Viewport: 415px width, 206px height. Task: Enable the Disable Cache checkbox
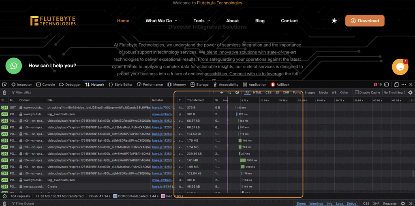tap(357, 93)
